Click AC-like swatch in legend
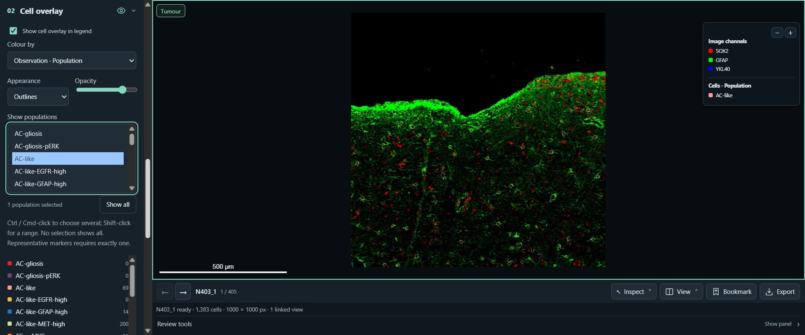 click(x=711, y=95)
